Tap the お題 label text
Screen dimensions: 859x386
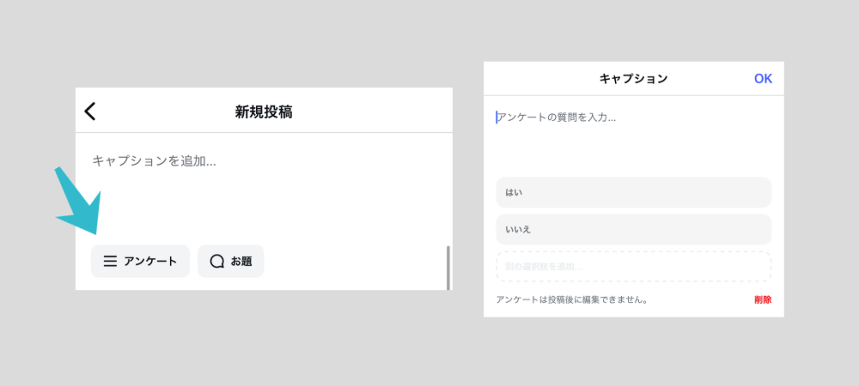(x=241, y=262)
